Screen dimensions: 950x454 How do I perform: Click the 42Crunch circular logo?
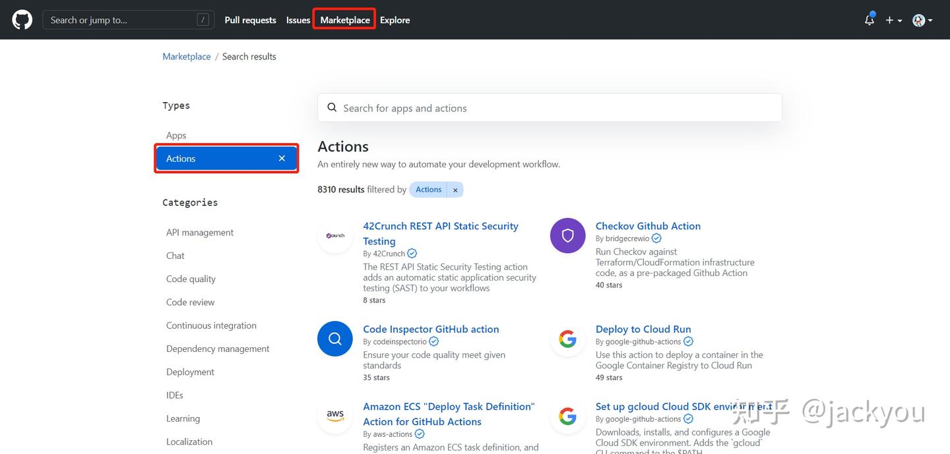tap(334, 235)
